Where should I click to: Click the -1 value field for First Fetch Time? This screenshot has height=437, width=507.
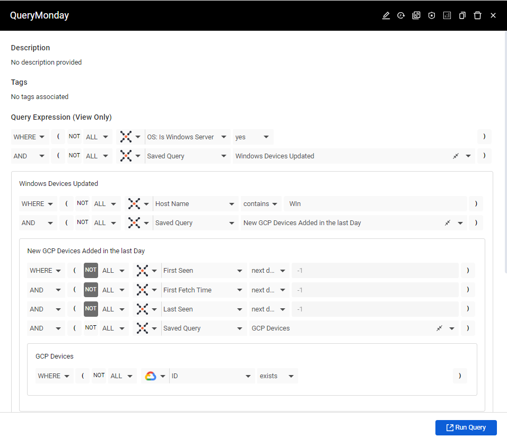(375, 290)
